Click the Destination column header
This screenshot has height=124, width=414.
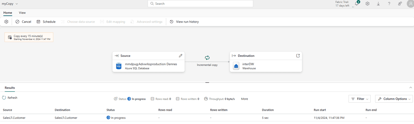(62, 110)
